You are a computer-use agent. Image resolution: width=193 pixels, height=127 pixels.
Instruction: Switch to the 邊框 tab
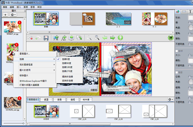coord(73,99)
